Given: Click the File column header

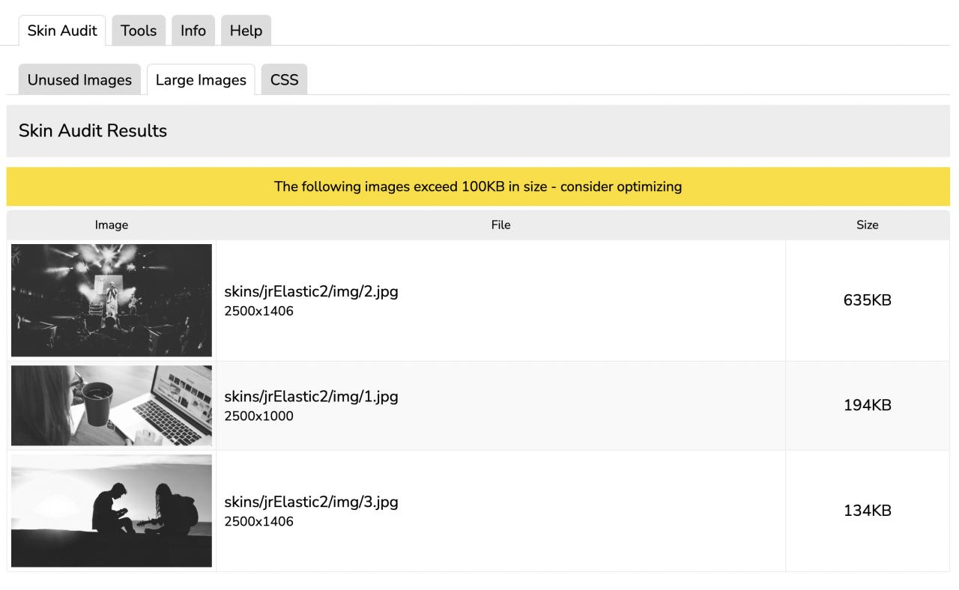Looking at the screenshot, I should coord(500,225).
